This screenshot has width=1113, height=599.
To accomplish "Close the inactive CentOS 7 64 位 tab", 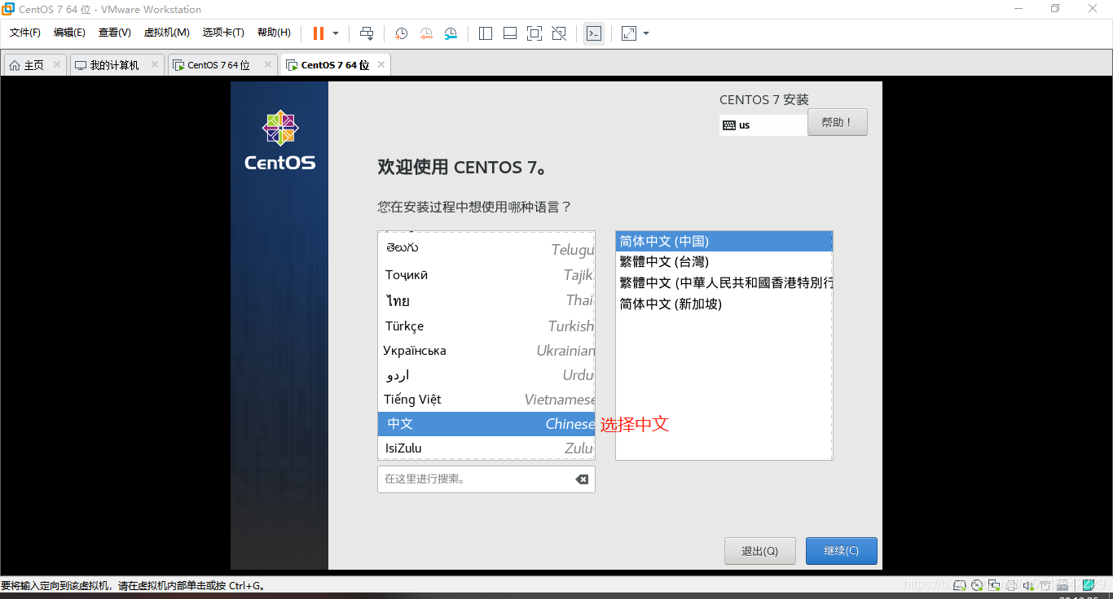I will [x=267, y=64].
